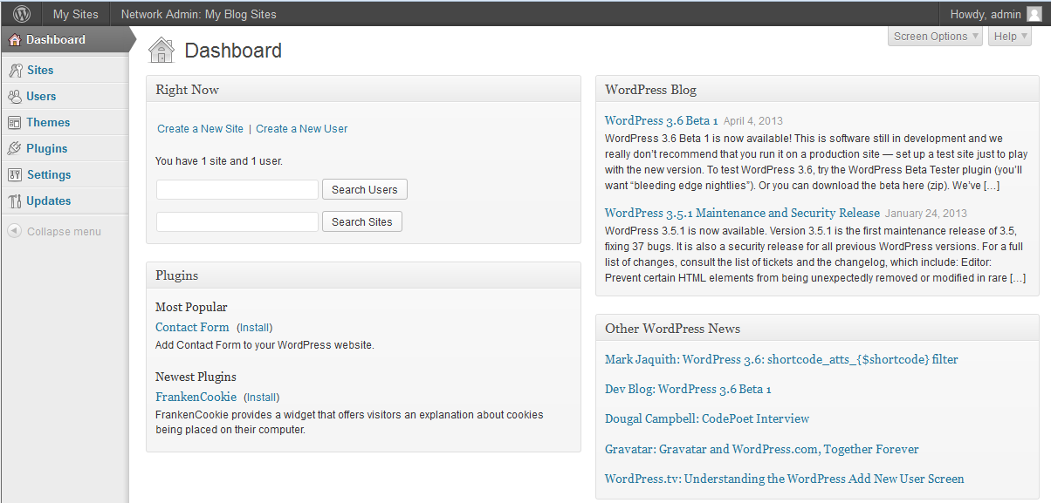Click "Add Contact Form to your WordPress website." text
This screenshot has height=503, width=1051.
[x=264, y=345]
